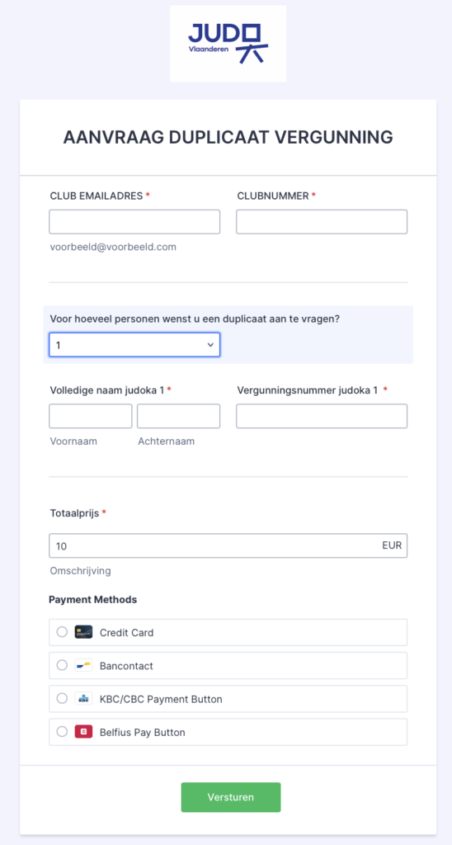Click the Vergunningsnummer judoka 1 field
This screenshot has height=845, width=452.
pos(322,416)
